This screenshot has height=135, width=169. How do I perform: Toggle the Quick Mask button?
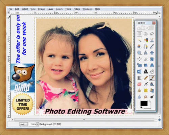[9, 120]
